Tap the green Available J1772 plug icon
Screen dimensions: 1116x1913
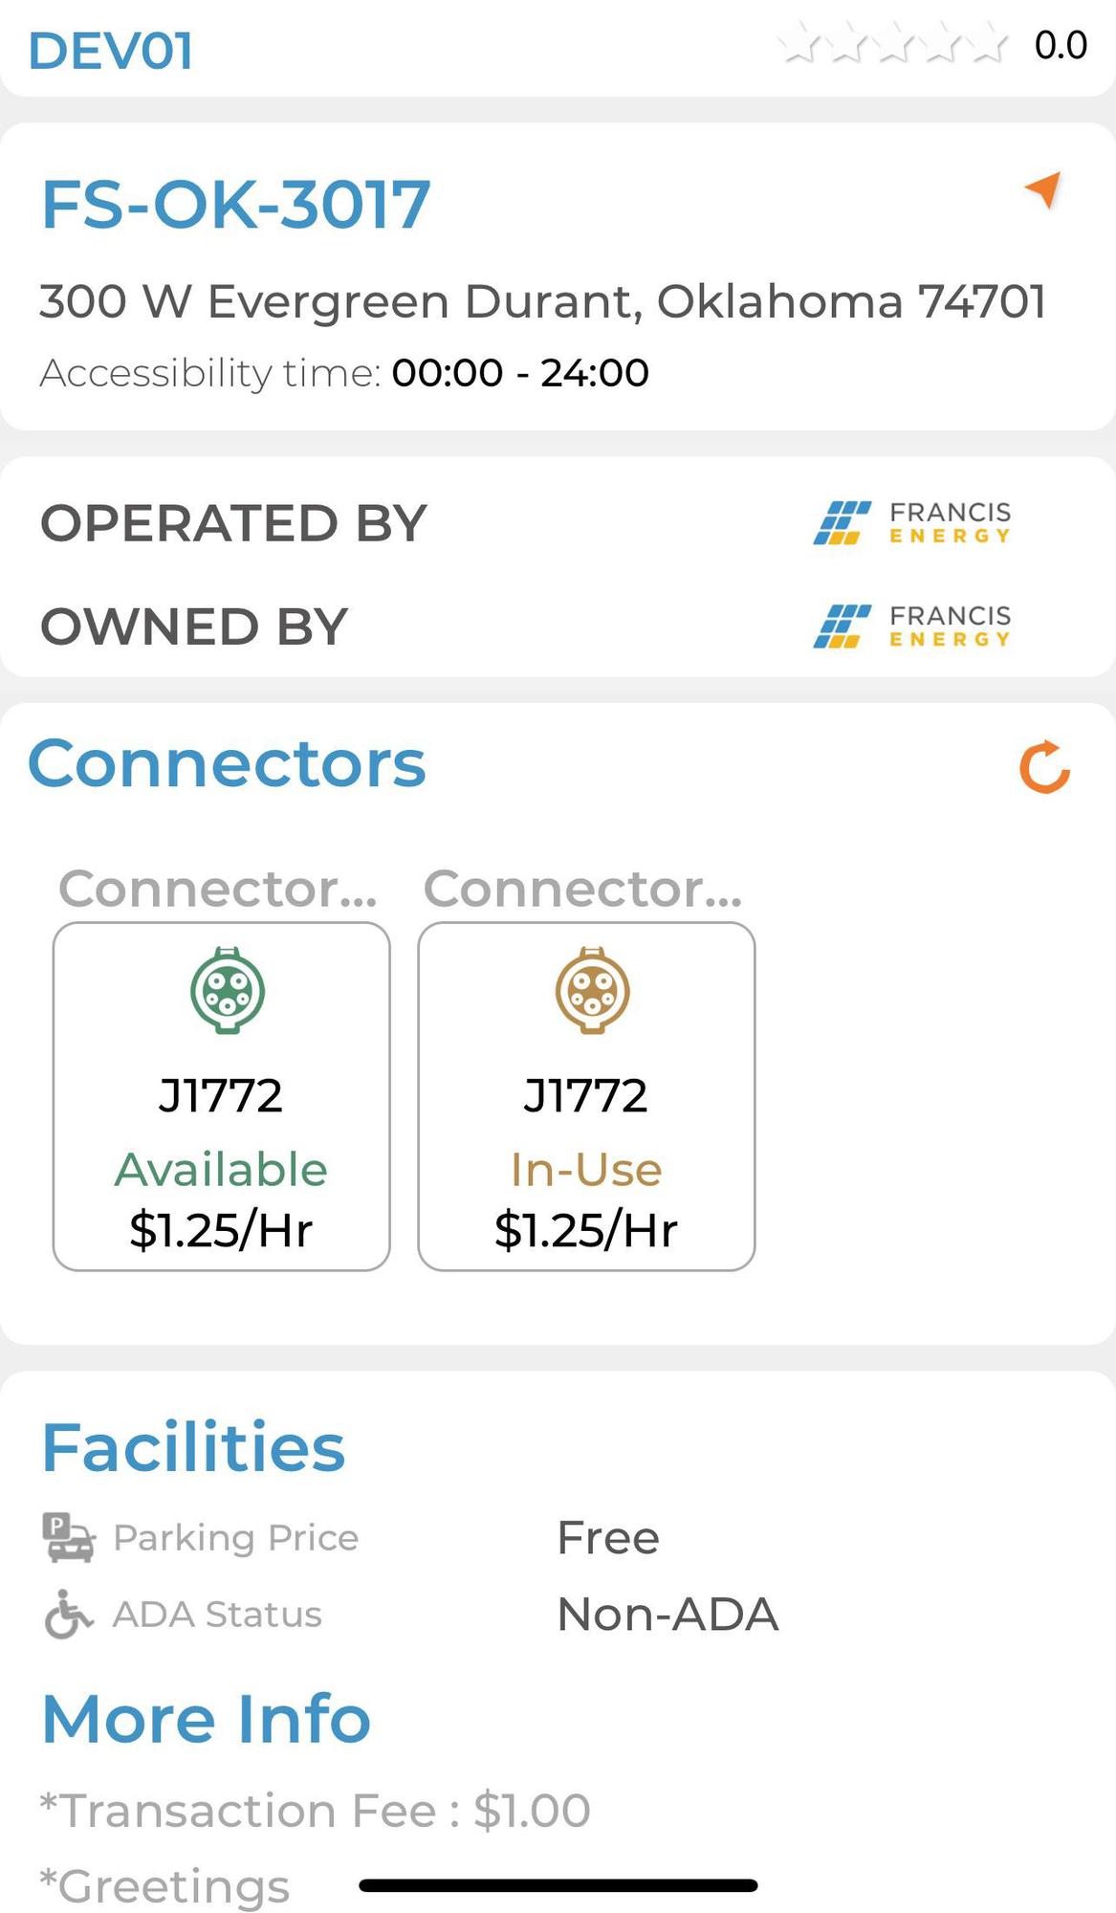point(227,991)
